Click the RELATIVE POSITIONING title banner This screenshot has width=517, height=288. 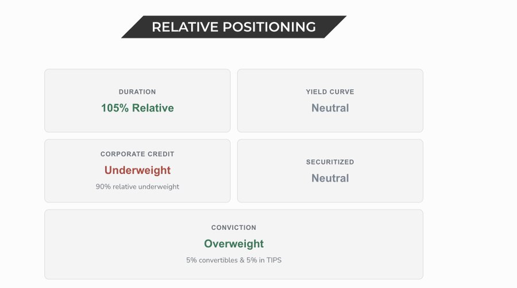234,26
